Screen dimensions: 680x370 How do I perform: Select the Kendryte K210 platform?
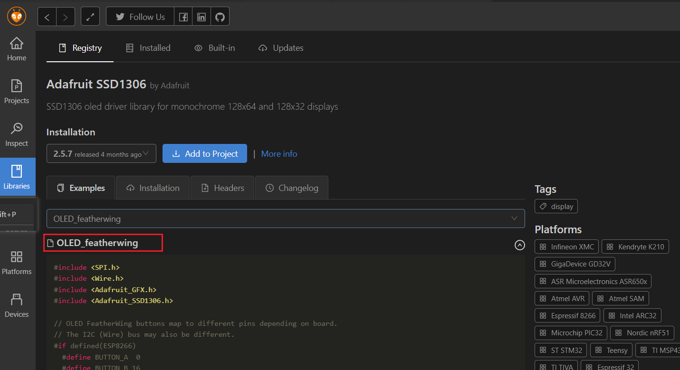pos(635,247)
